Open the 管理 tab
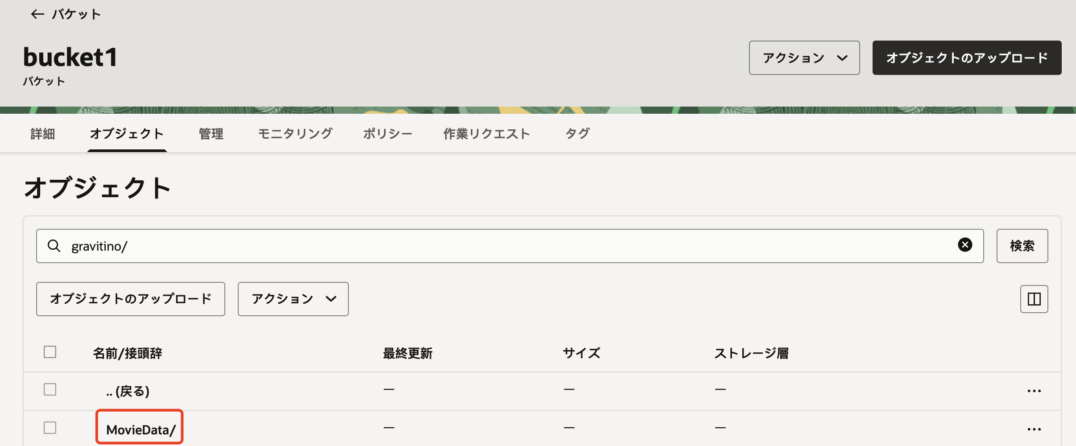The height and width of the screenshot is (446, 1076). (x=211, y=133)
